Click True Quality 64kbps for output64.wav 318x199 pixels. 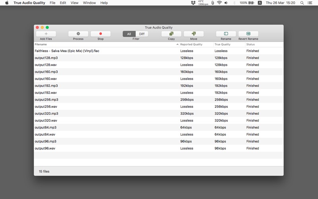tap(220, 134)
